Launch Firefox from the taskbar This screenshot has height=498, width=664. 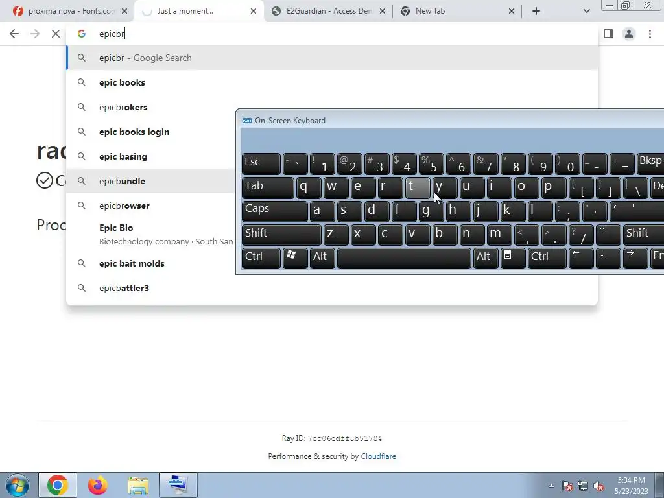click(x=98, y=485)
